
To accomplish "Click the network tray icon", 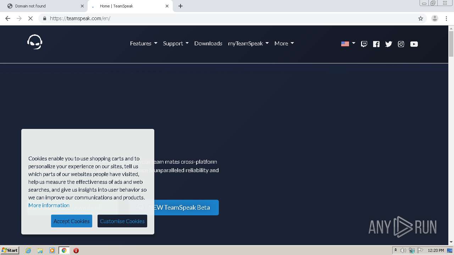I will tap(412, 250).
